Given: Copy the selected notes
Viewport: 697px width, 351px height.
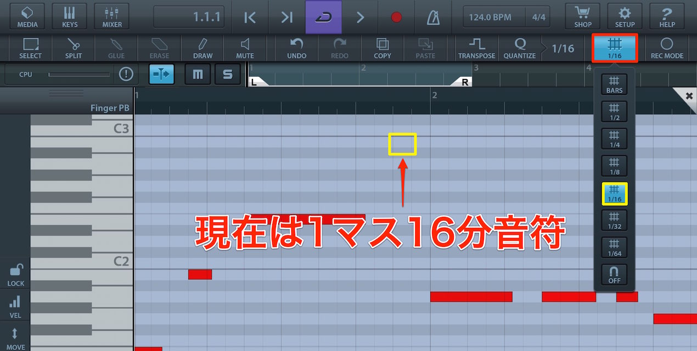Looking at the screenshot, I should (x=383, y=48).
